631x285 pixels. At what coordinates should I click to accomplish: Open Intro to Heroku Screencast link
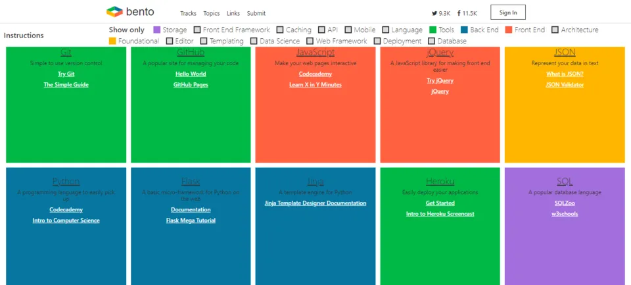[x=440, y=214]
